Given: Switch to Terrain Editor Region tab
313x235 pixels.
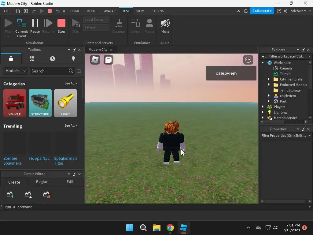Looking at the screenshot, I should [42, 182].
